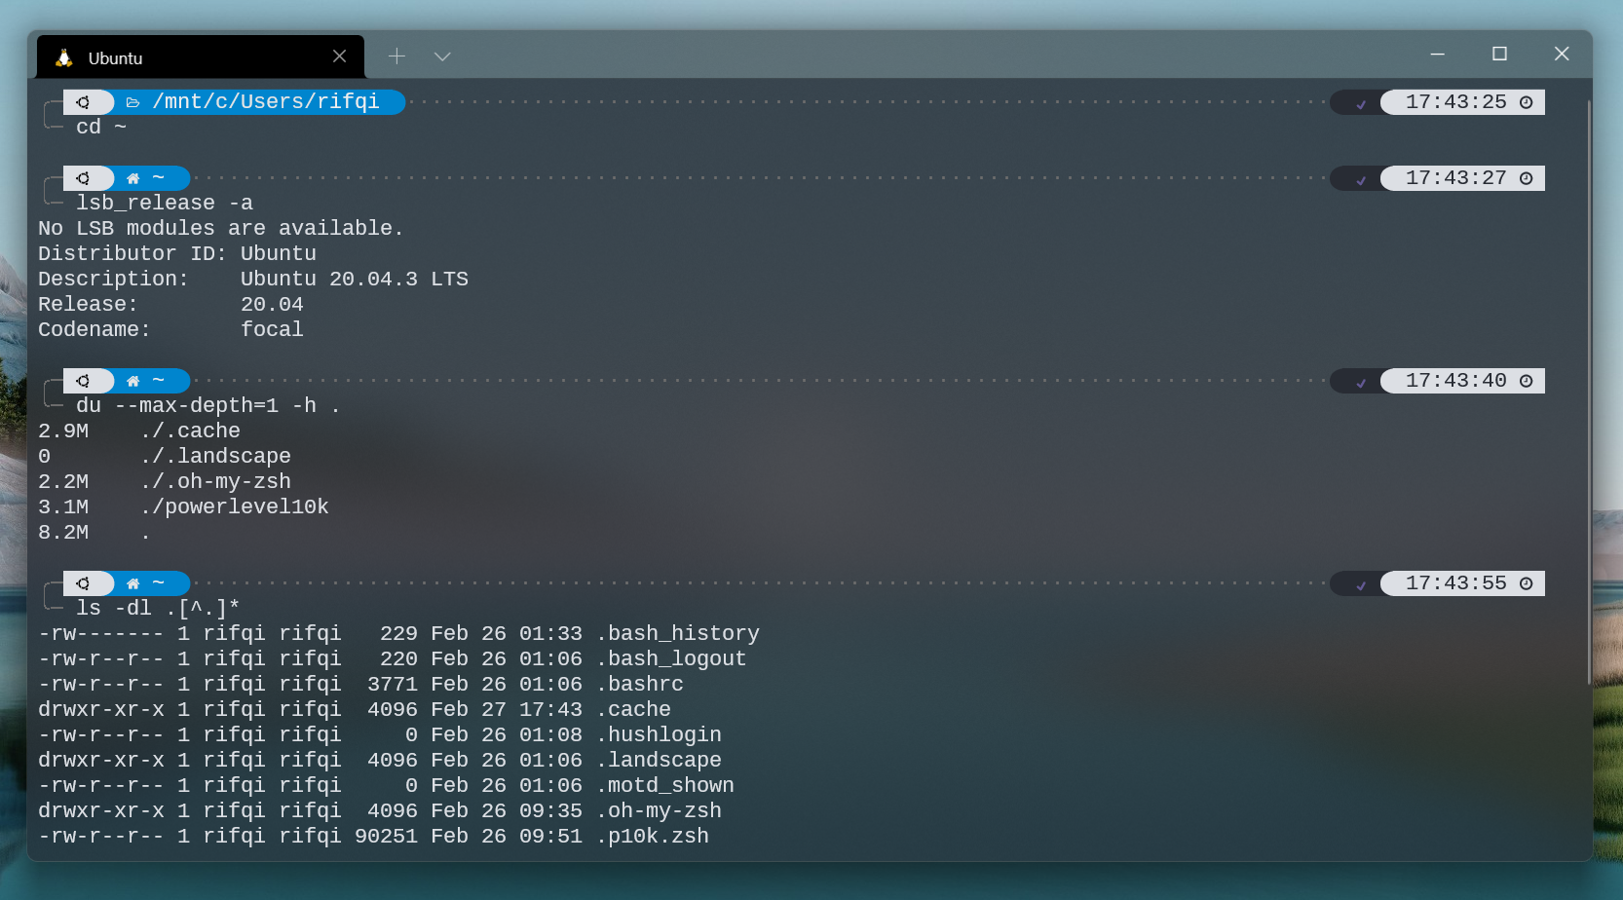Click the OS icon above du command
The image size is (1623, 900).
(83, 381)
